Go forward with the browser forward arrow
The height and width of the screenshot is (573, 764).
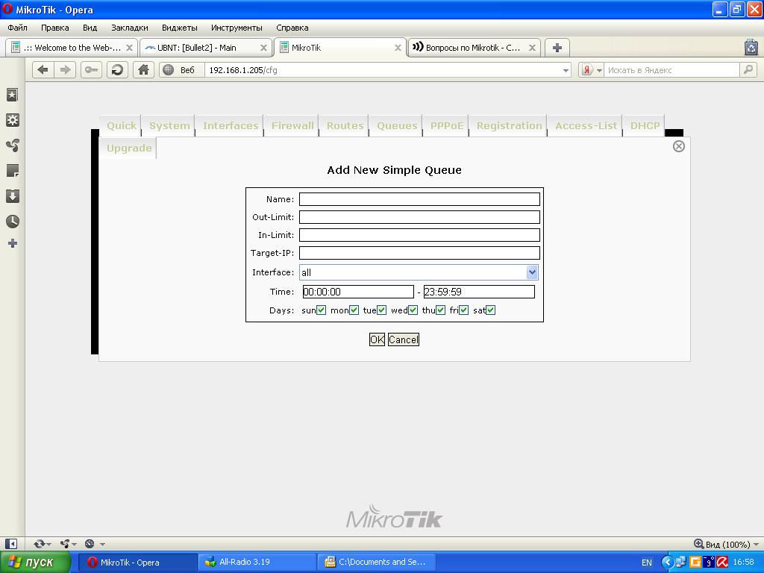click(x=64, y=70)
